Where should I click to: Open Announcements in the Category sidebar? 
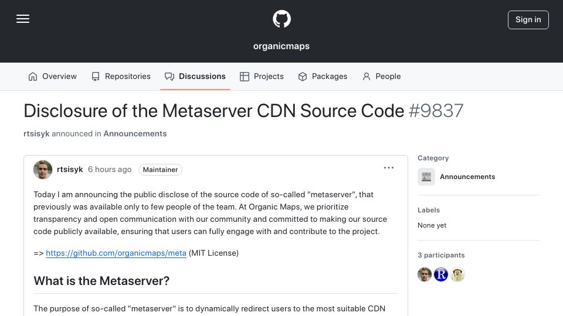click(x=467, y=177)
